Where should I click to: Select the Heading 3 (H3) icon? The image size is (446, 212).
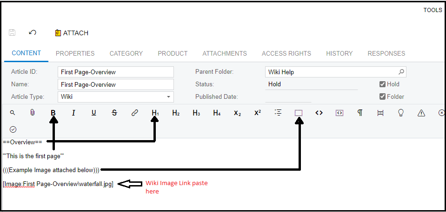(x=196, y=113)
